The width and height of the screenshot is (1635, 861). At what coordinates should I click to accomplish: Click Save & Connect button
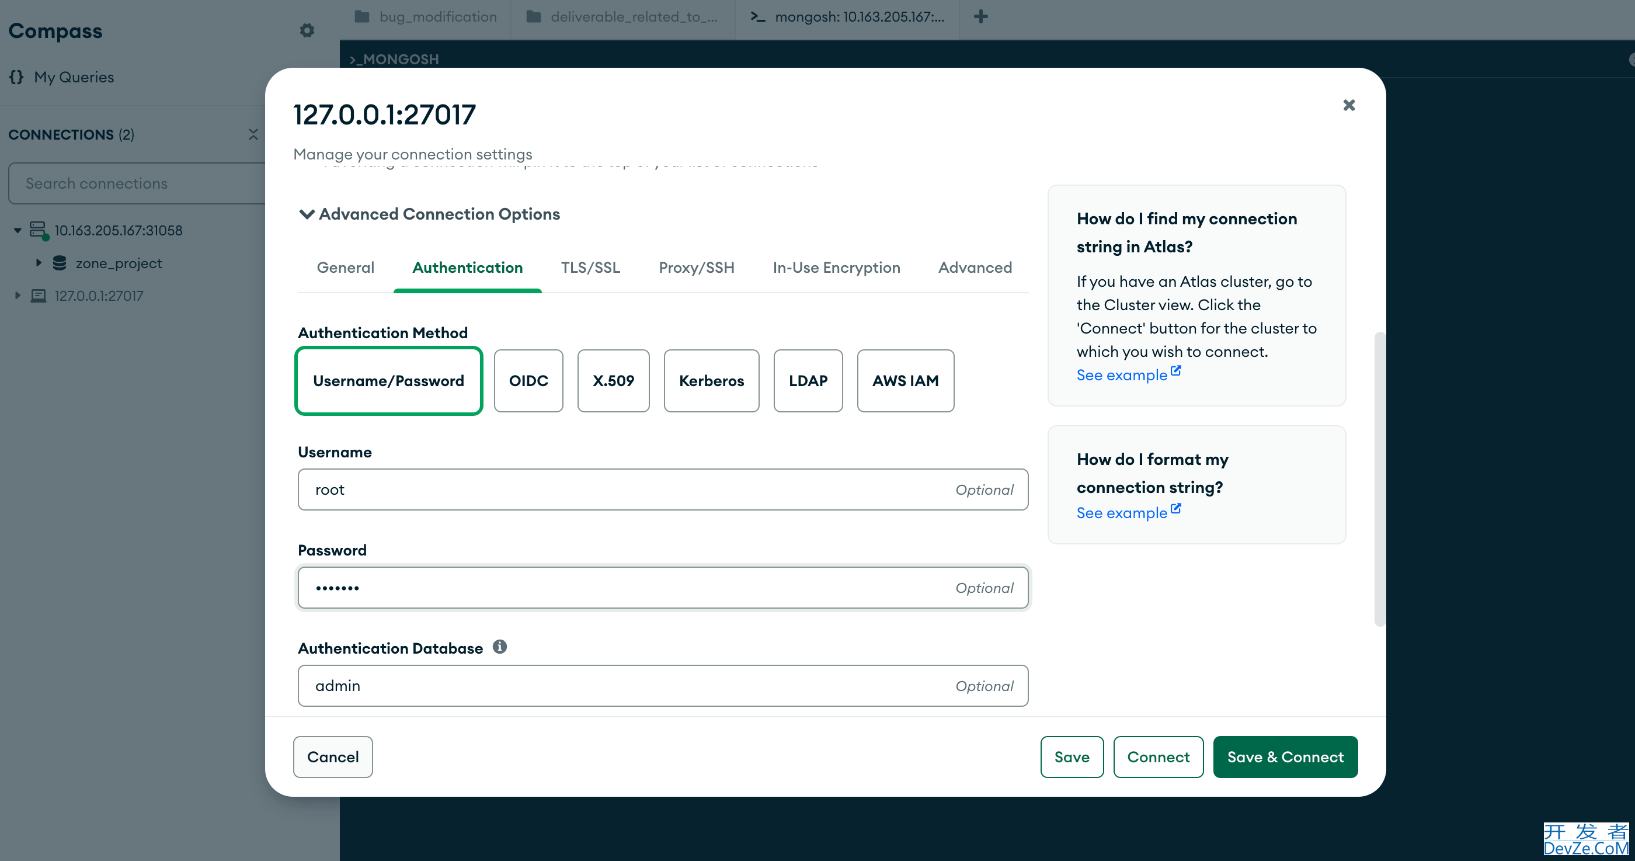click(1286, 756)
